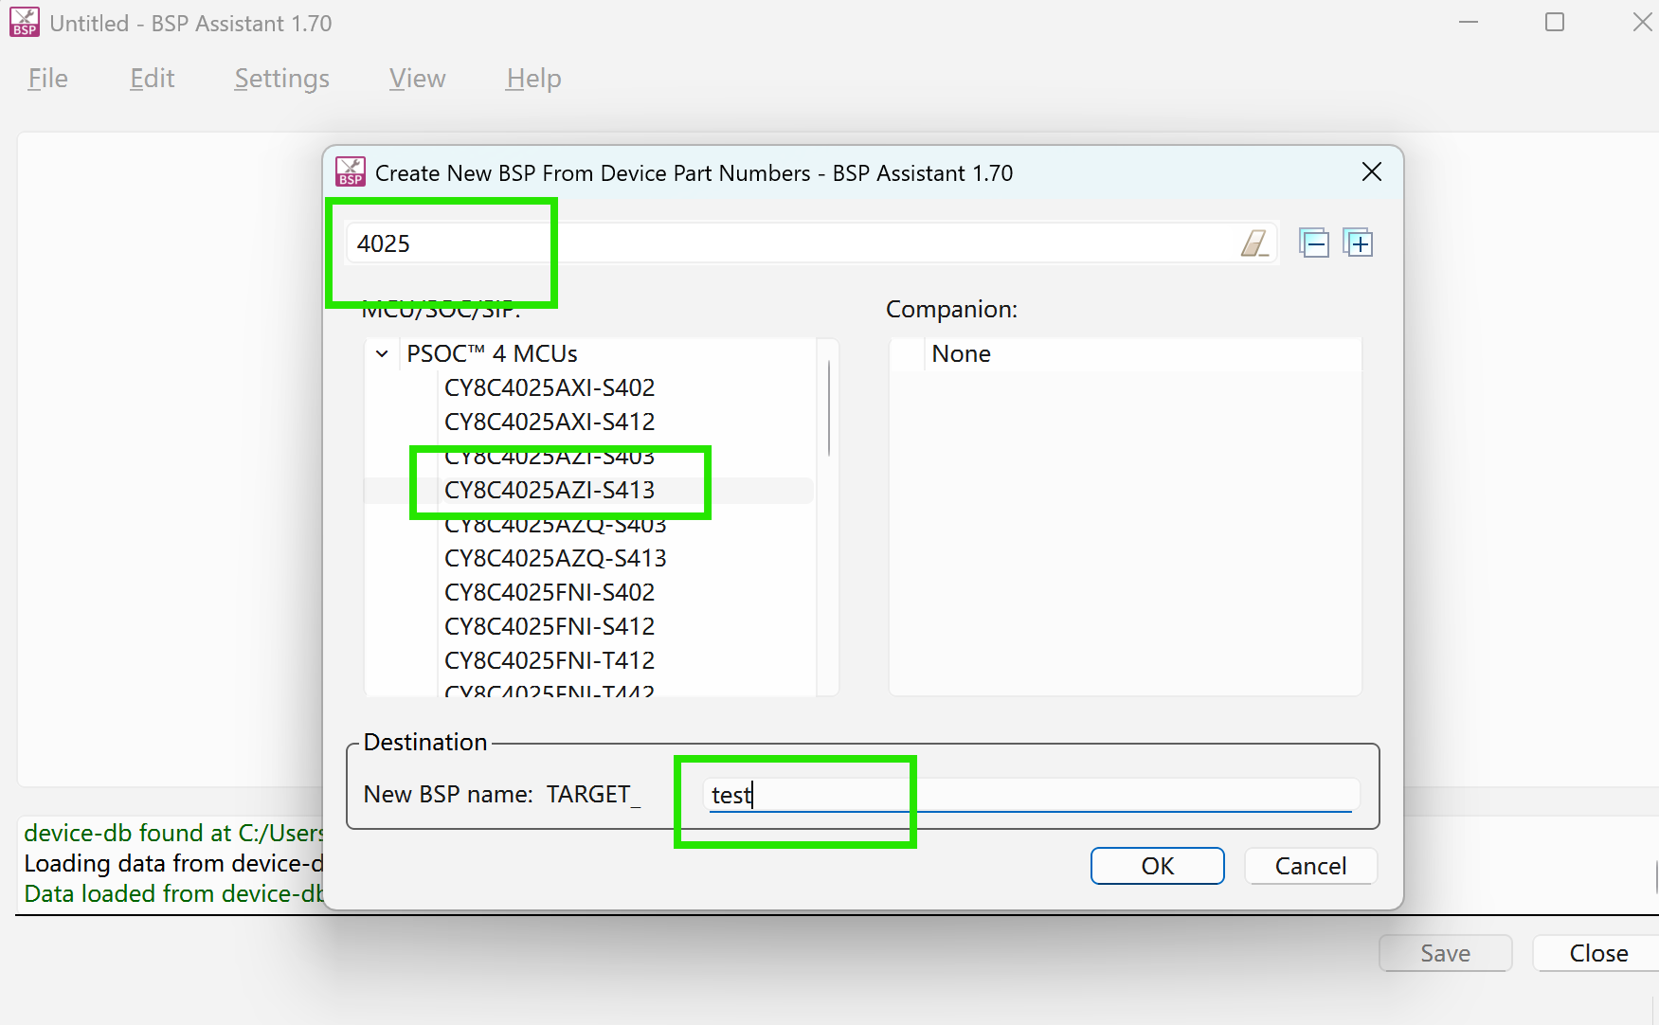Select device CY8C4025AXI-S402
The width and height of the screenshot is (1659, 1025).
[550, 387]
